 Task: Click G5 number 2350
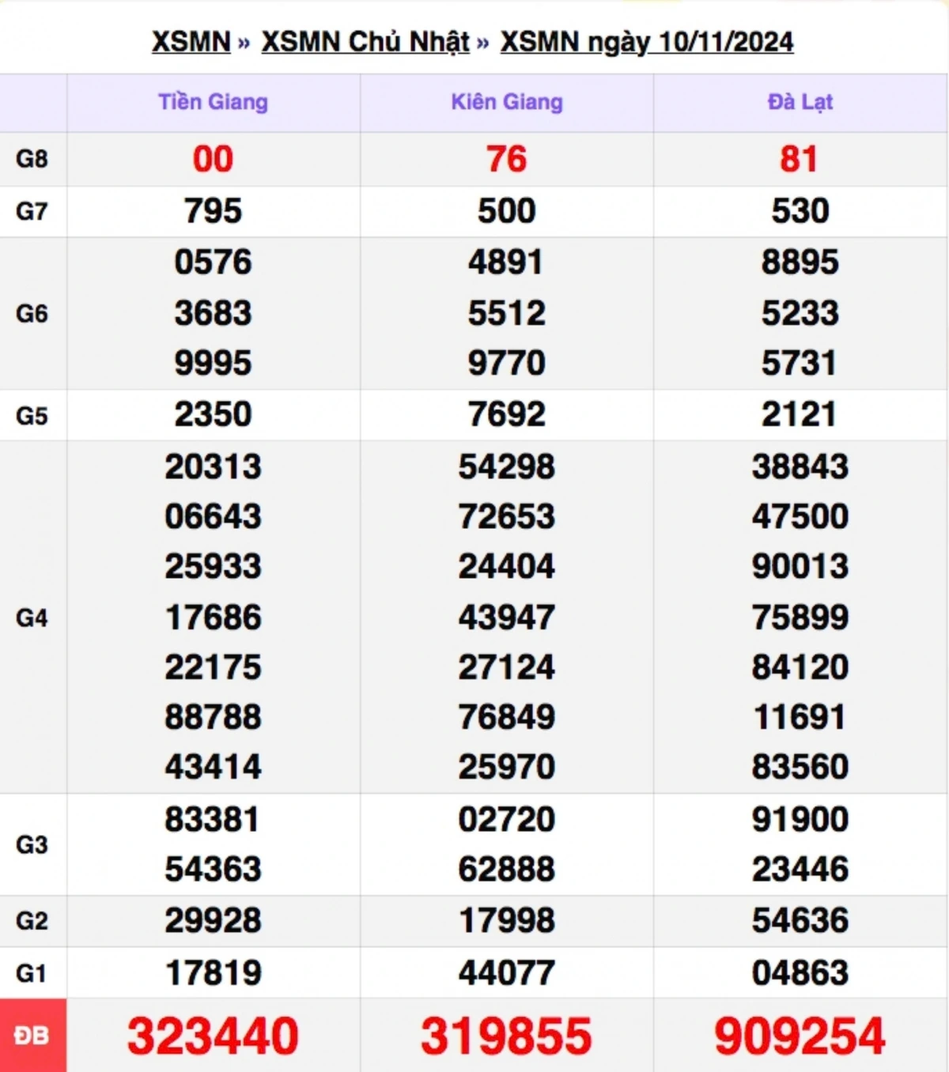click(214, 414)
